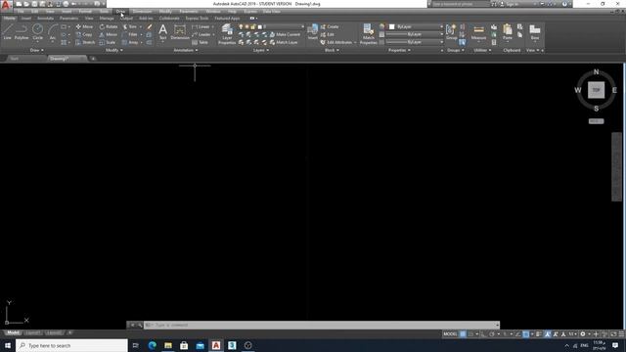
Task: Select Match Properties tool
Action: (x=368, y=34)
